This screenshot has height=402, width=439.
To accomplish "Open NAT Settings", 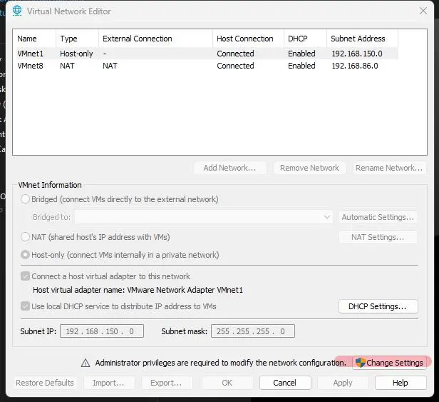I will pos(378,237).
